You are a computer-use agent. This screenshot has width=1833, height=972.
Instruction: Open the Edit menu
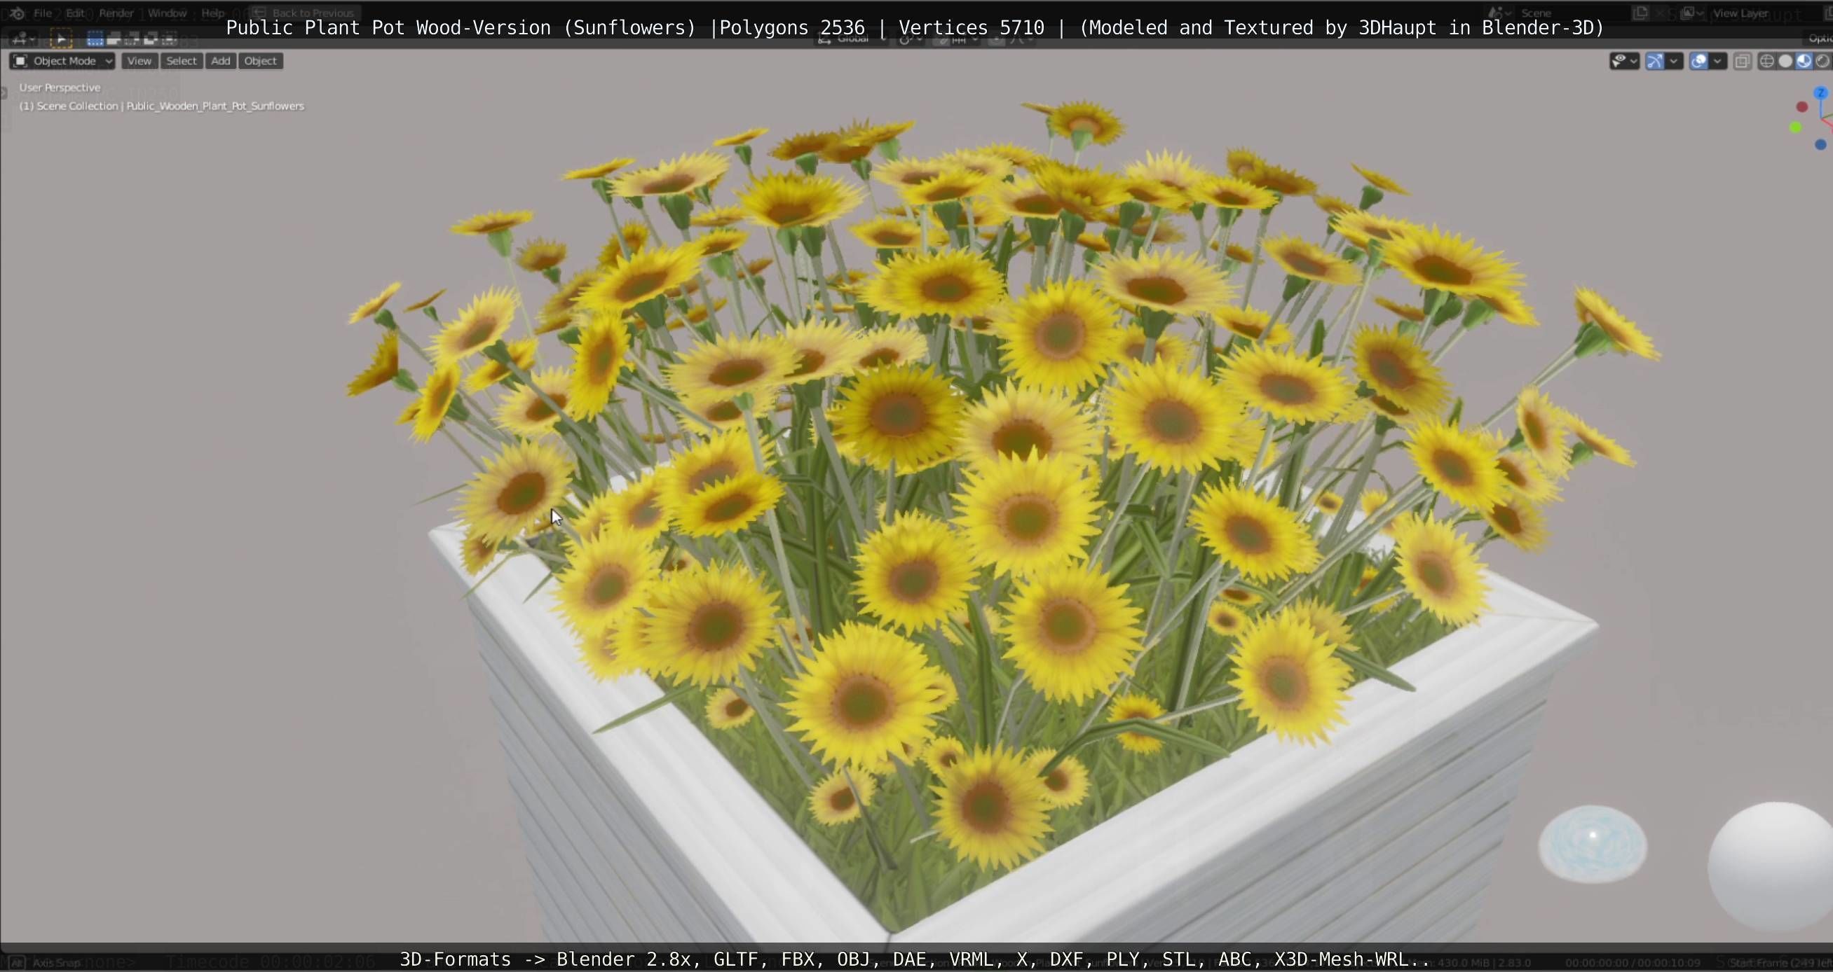[x=75, y=13]
